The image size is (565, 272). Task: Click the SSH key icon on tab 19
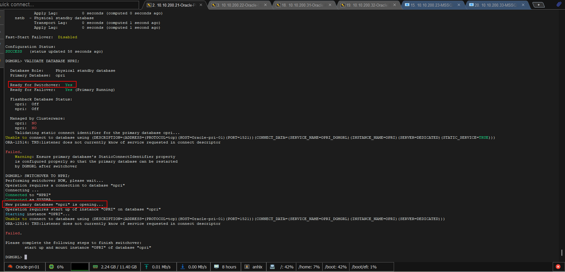pos(343,5)
